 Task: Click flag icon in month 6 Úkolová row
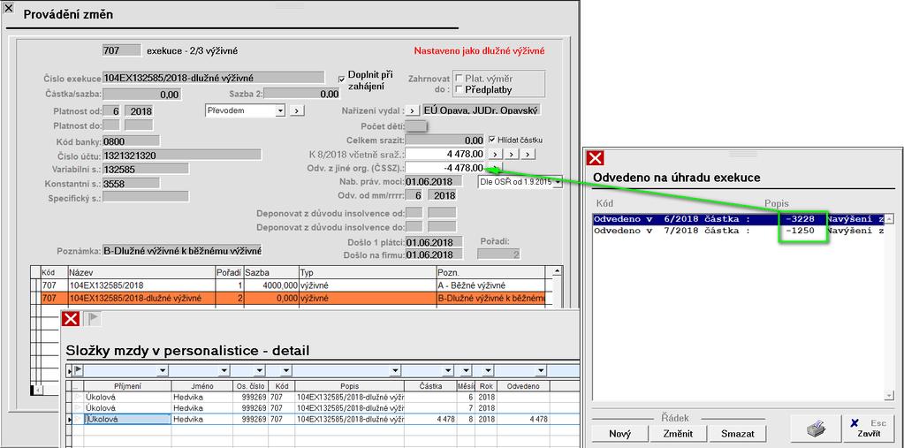click(80, 397)
